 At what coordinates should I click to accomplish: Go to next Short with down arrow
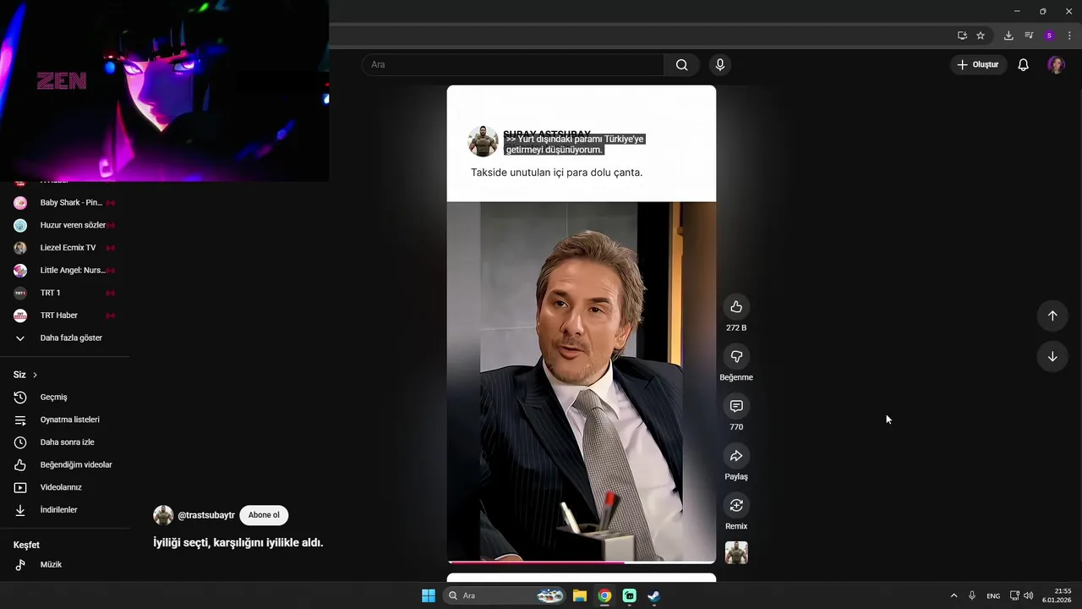click(x=1052, y=357)
